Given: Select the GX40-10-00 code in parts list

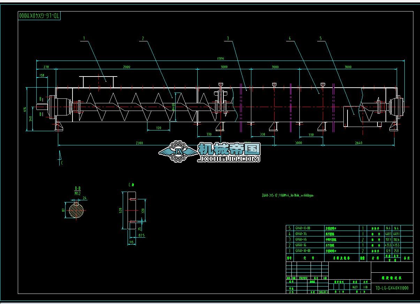Looking at the screenshot, I should point(303,250).
